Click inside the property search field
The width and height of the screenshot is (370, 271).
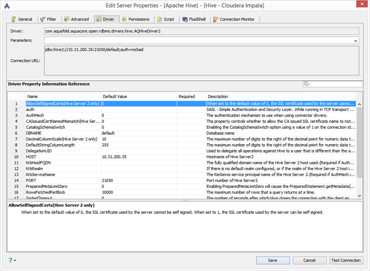pos(336,84)
